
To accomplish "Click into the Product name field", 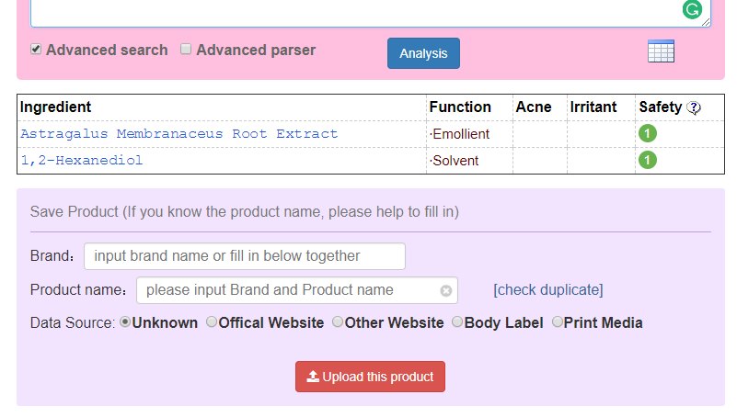I will [x=285, y=290].
